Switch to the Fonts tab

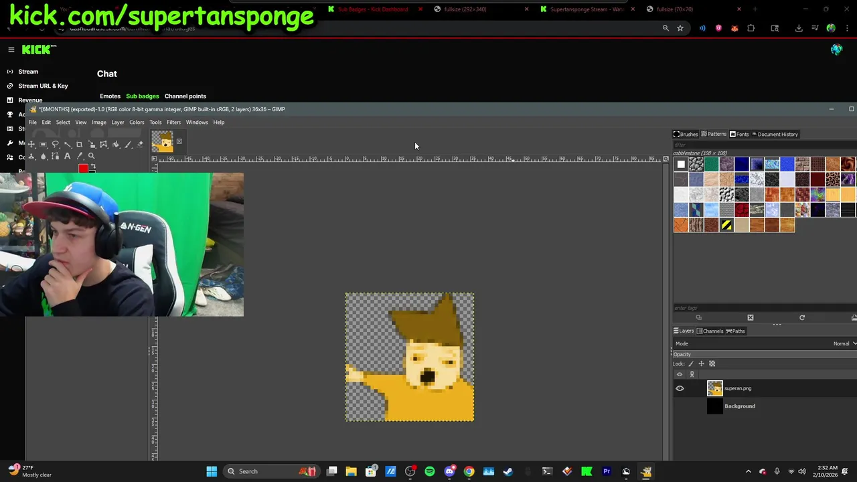point(739,134)
